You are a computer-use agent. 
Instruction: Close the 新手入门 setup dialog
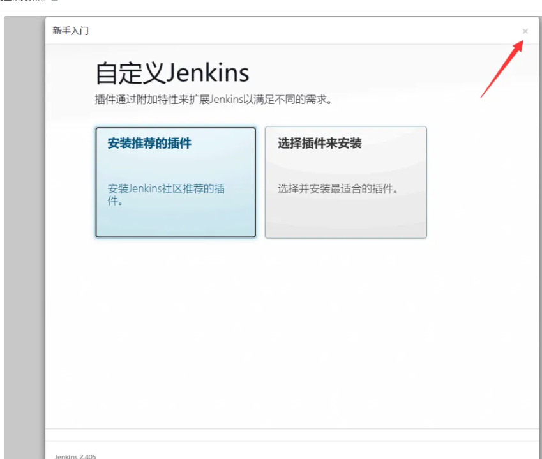coord(525,31)
